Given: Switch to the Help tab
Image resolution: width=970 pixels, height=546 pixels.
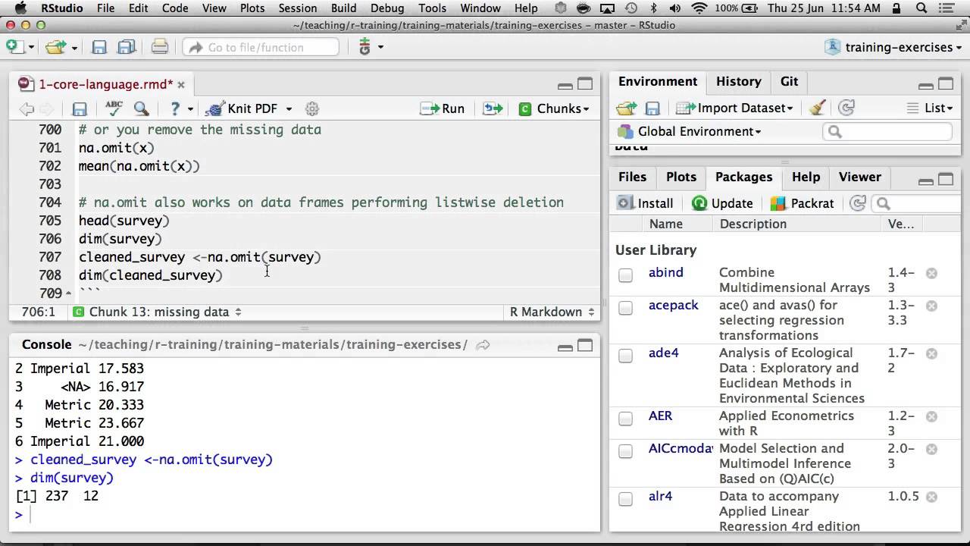Looking at the screenshot, I should 806,177.
